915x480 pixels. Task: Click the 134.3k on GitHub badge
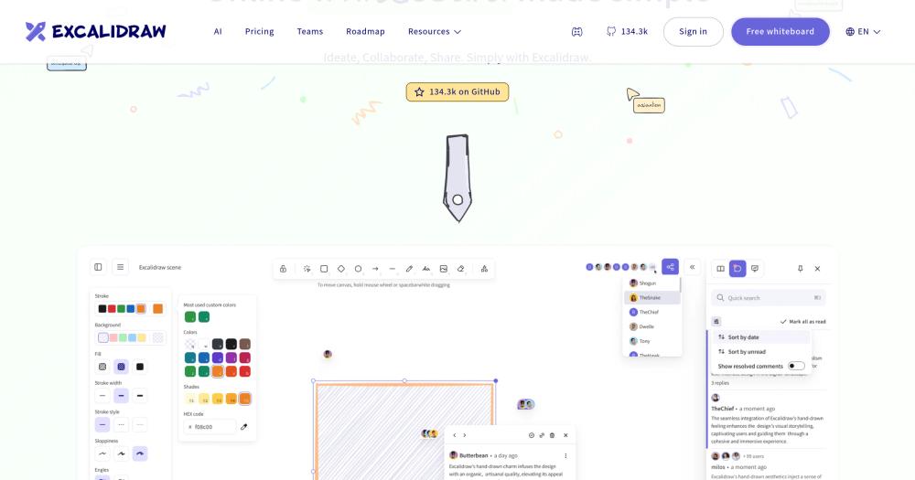(x=457, y=91)
